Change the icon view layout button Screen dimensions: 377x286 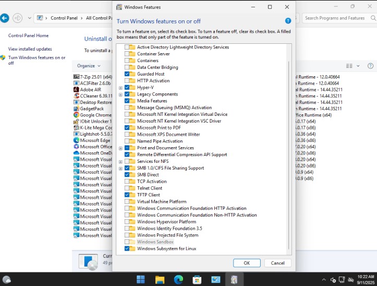[x=349, y=66]
